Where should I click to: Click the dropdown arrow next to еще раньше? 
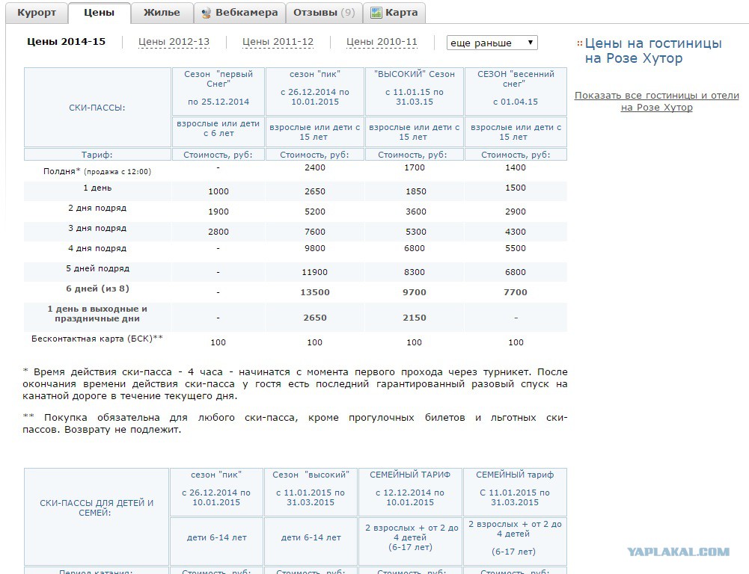click(531, 43)
